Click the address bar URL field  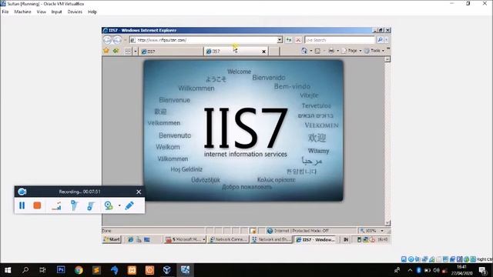click(206, 40)
